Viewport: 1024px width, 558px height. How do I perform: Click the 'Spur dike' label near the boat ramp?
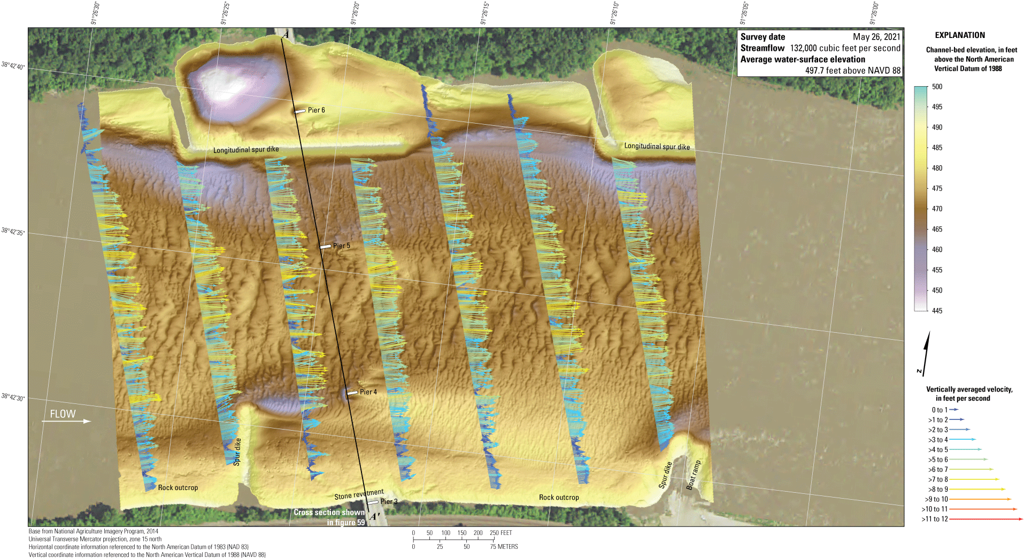click(665, 475)
